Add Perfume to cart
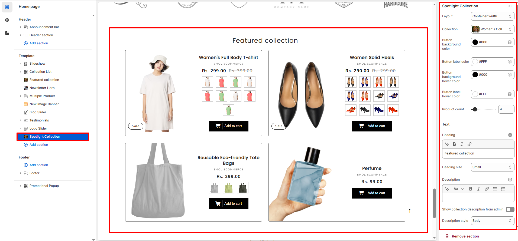The image size is (518, 241). (x=372, y=193)
